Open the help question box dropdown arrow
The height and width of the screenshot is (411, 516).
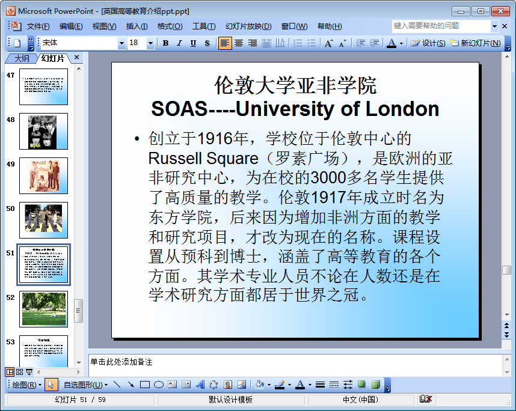[494, 26]
